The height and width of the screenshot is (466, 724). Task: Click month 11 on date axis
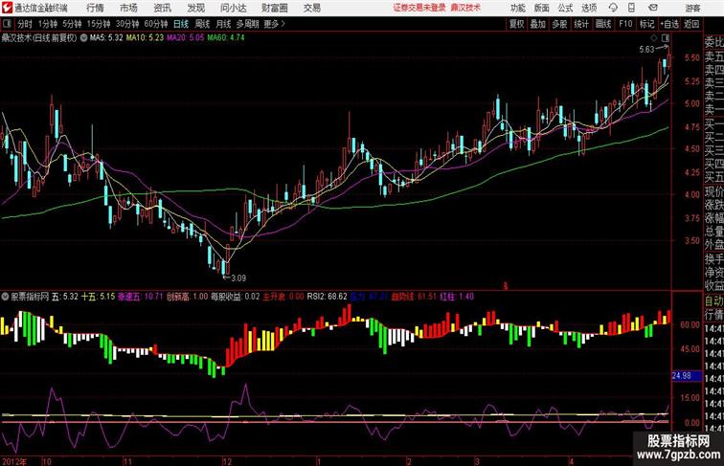point(127,461)
